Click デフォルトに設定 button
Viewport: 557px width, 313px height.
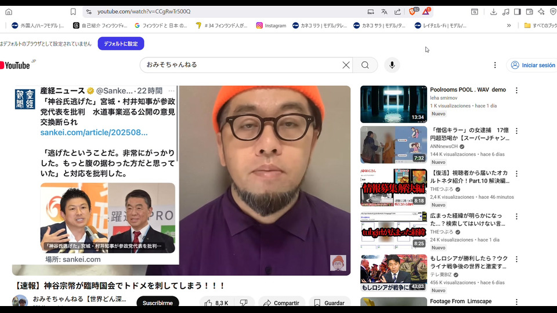coord(121,43)
